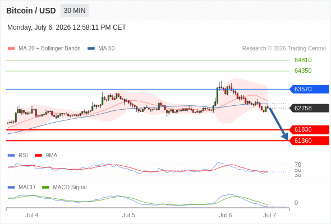Click the Jul 5 date axis label
Viewport: 331px width, 224px height.
click(128, 215)
